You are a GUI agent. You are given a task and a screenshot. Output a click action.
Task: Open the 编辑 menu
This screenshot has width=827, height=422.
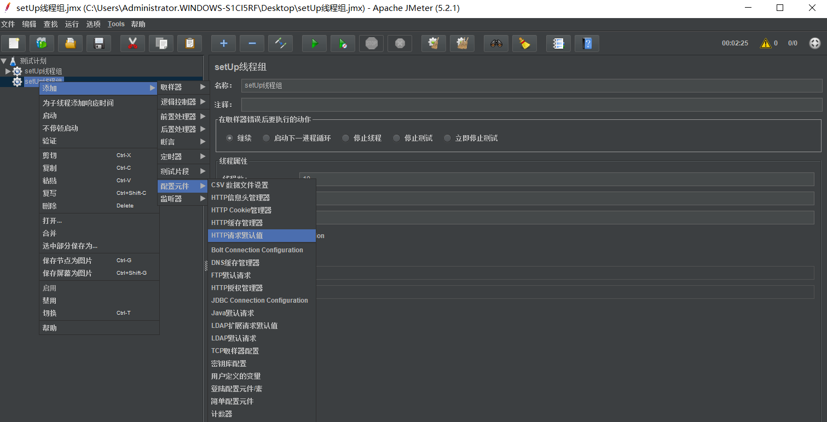[x=30, y=24]
